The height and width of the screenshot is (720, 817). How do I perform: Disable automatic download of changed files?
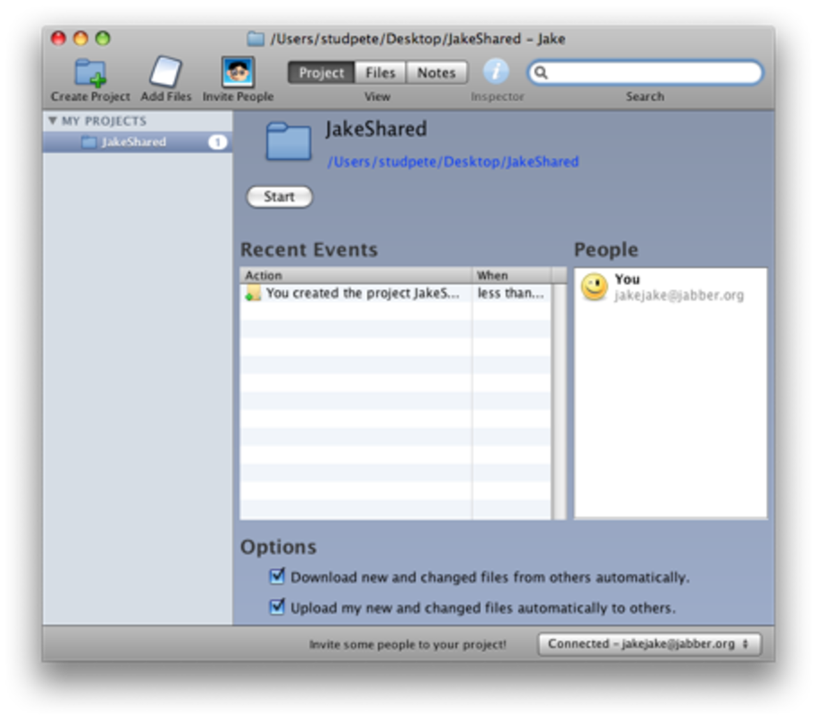coord(277,576)
